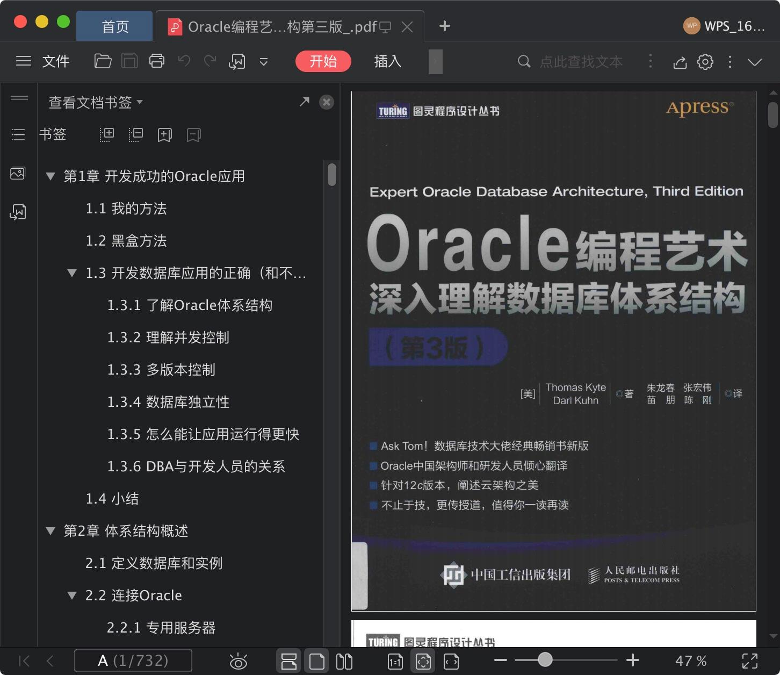Open the hamburger menu next to 文件
This screenshot has width=780, height=675.
(x=24, y=61)
